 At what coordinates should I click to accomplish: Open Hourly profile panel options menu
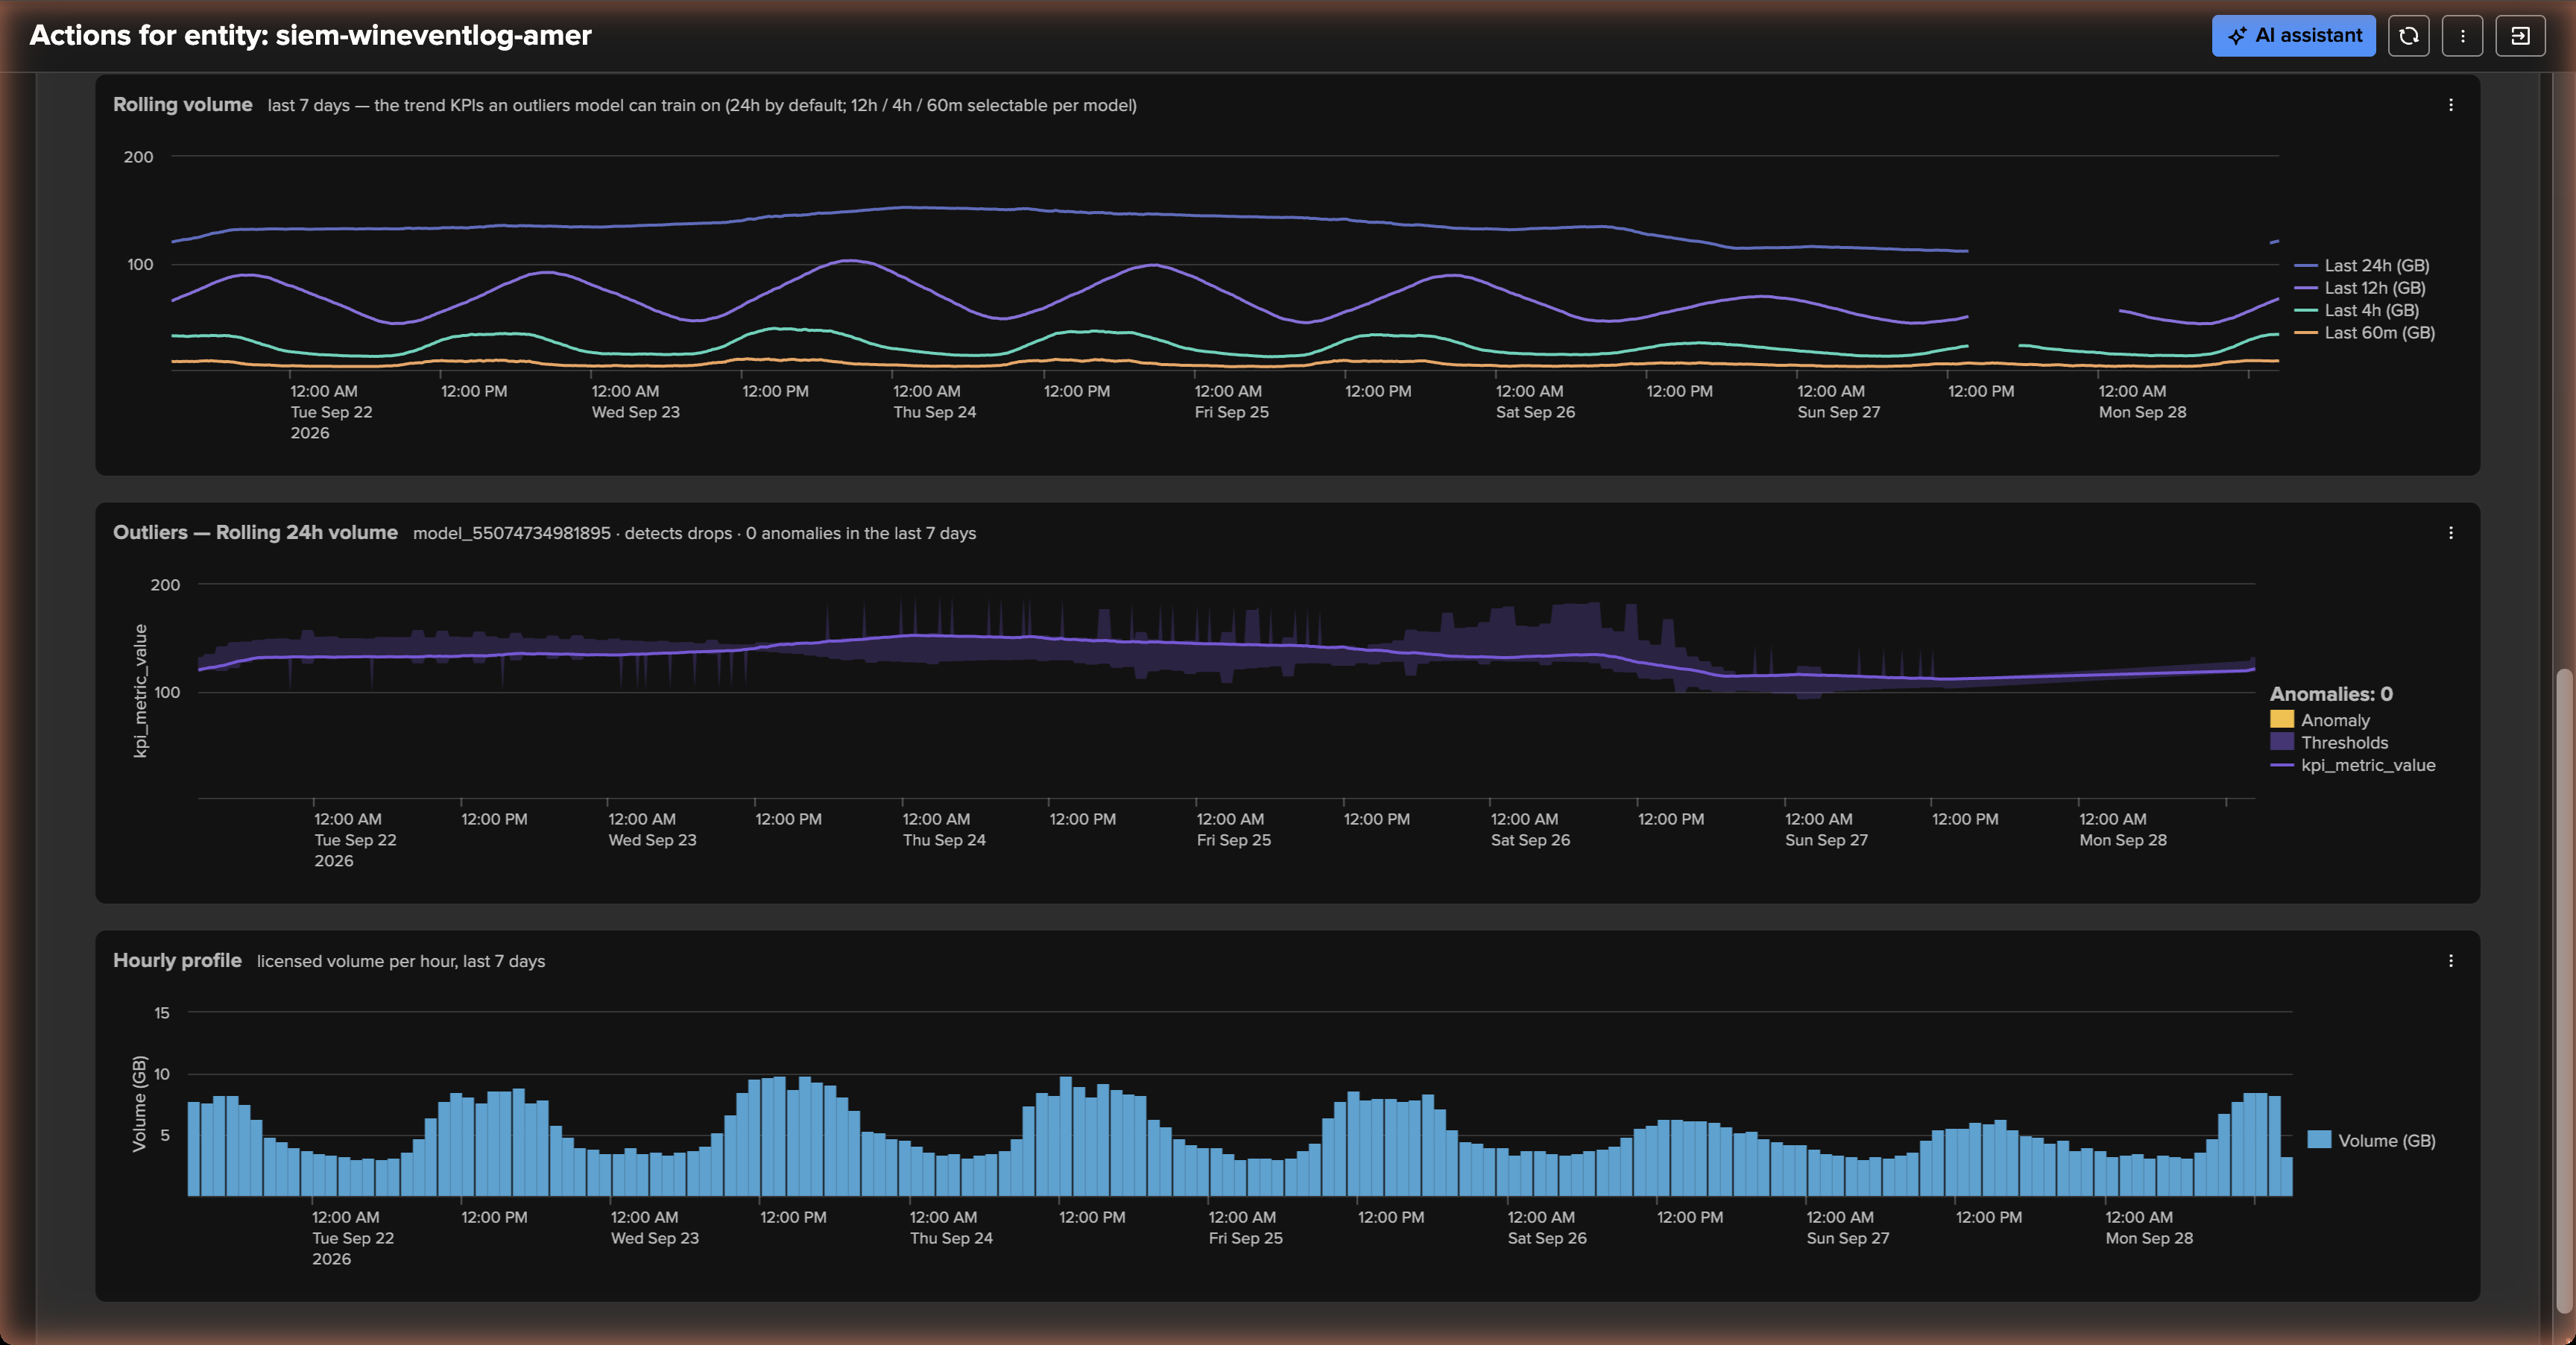tap(2450, 961)
